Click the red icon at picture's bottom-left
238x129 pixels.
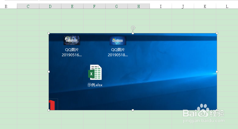(52, 105)
